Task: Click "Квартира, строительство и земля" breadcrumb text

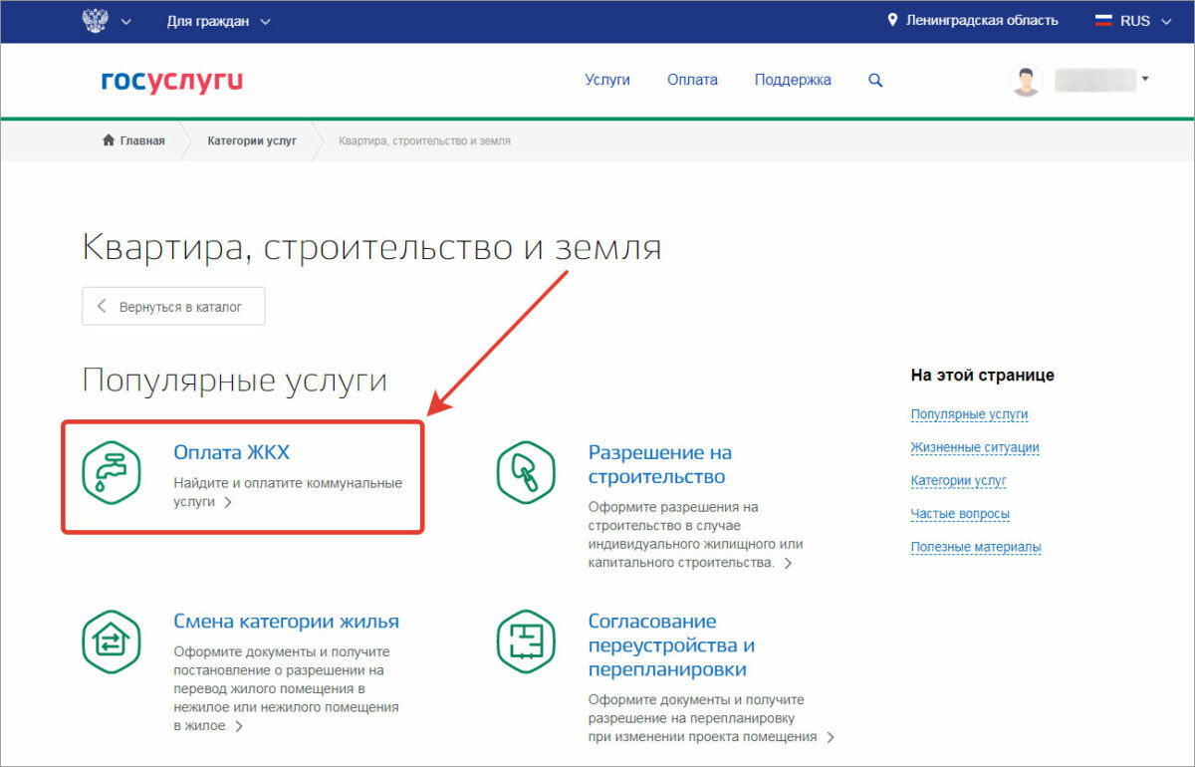Action: point(425,140)
